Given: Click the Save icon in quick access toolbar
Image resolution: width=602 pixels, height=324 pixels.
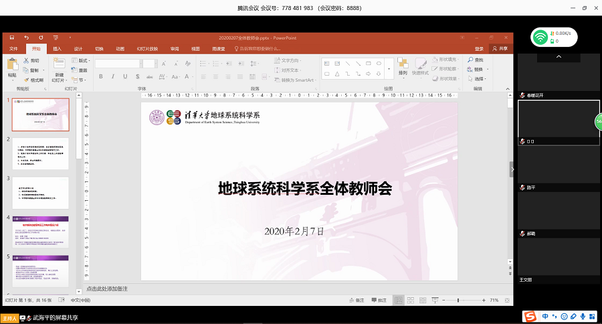Looking at the screenshot, I should [x=12, y=37].
